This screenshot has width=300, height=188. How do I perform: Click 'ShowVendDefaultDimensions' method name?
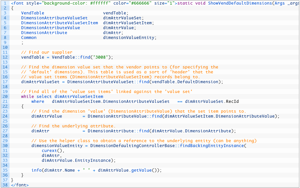[x=240, y=3]
